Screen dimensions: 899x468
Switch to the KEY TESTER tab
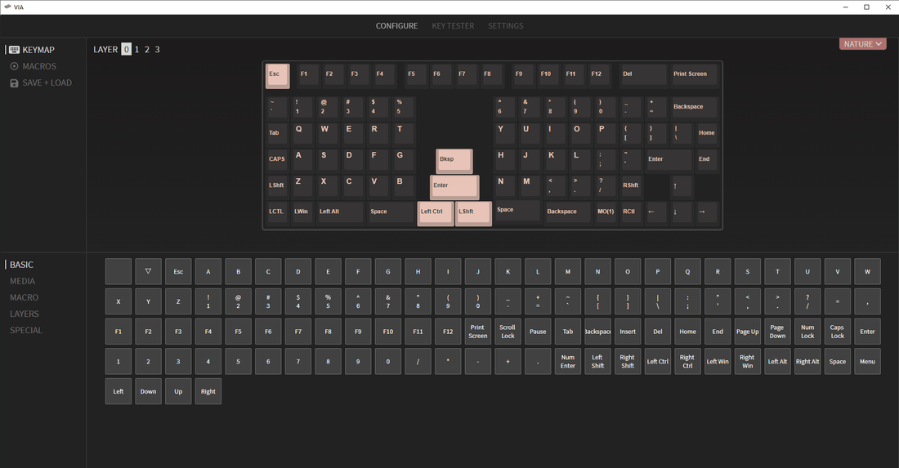453,26
